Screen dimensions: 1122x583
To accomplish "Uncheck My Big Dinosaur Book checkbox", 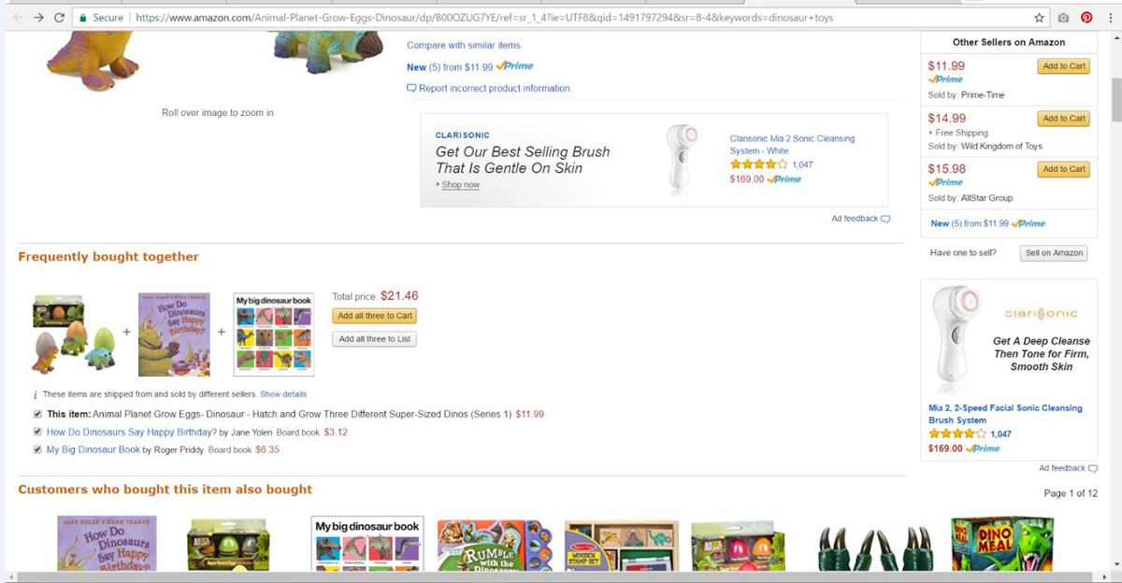I will pos(37,449).
